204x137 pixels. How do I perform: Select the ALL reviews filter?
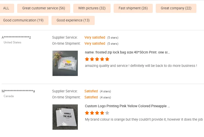pyautogui.click(x=6, y=8)
